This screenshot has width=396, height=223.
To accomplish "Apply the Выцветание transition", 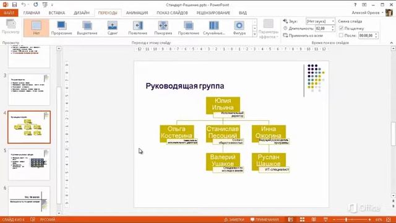I will coord(87,28).
